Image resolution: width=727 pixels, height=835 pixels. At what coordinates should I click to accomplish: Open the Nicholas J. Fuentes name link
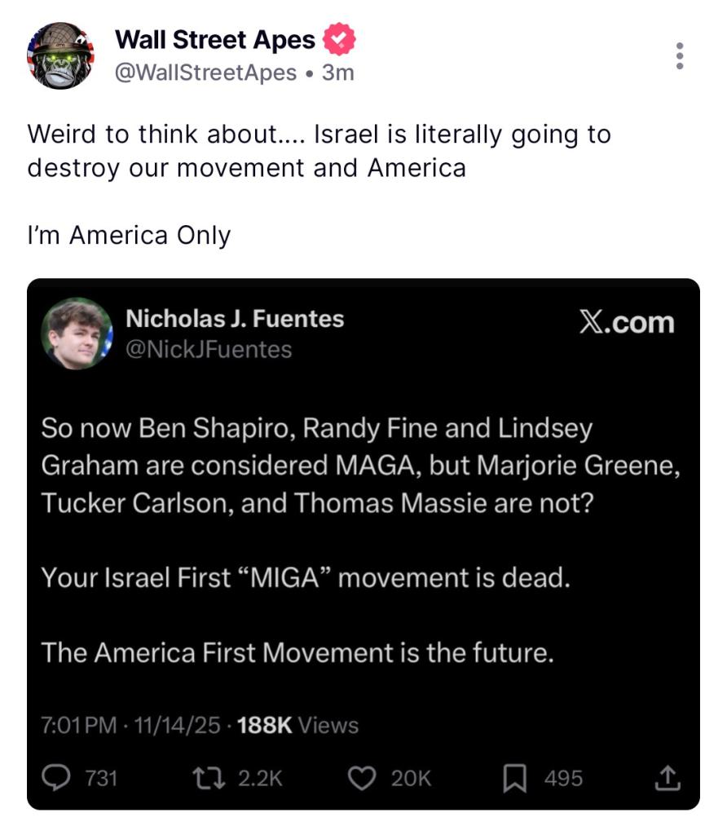point(235,319)
